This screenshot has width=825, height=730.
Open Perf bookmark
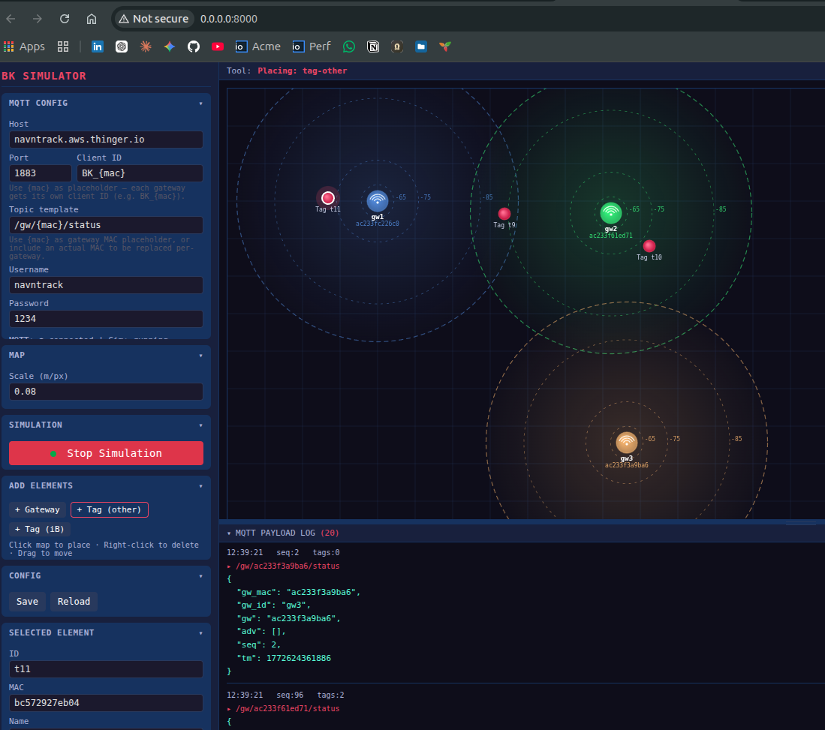312,47
